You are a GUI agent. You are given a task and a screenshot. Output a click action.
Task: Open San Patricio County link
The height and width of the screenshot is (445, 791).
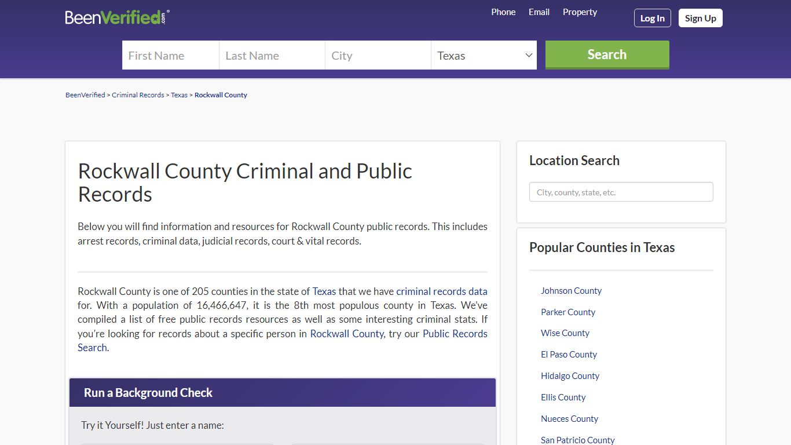click(x=577, y=440)
